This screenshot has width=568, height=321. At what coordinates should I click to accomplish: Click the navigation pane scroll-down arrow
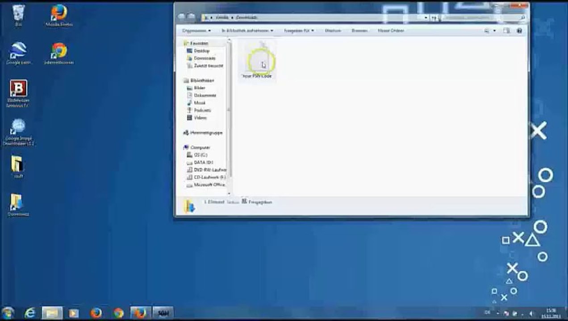pyautogui.click(x=230, y=193)
